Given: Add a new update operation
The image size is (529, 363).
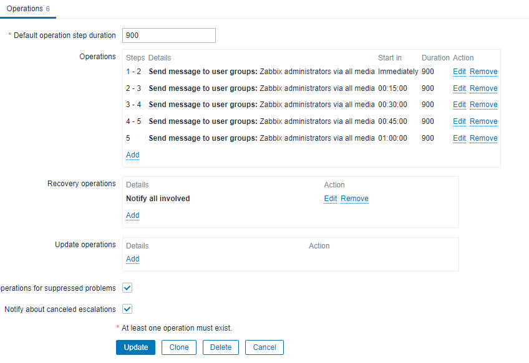Looking at the screenshot, I should 132,259.
